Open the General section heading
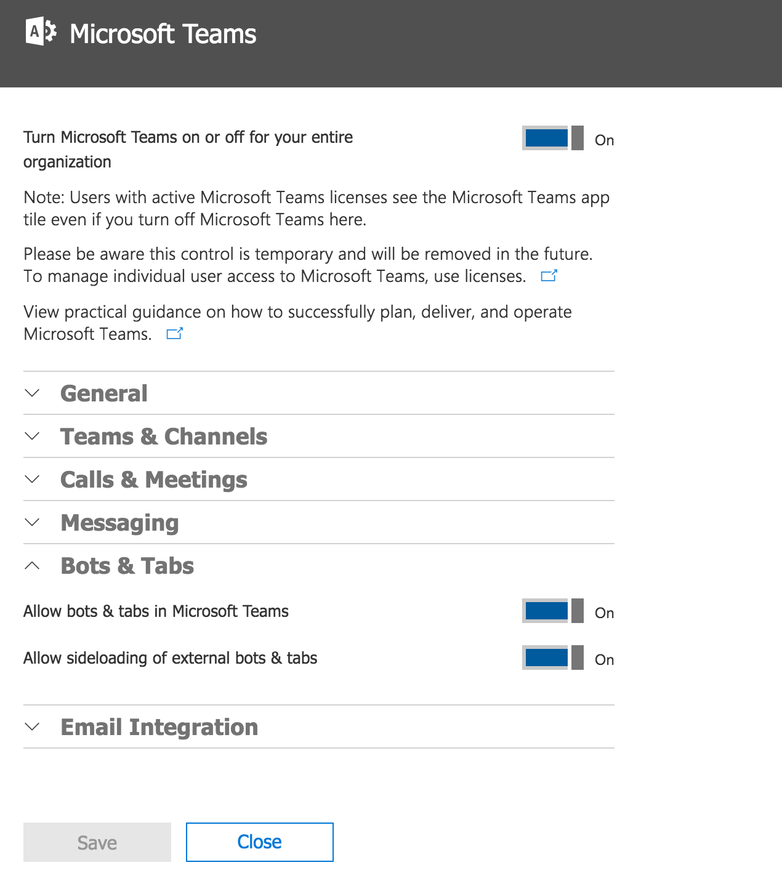The height and width of the screenshot is (889, 782). 104,393
